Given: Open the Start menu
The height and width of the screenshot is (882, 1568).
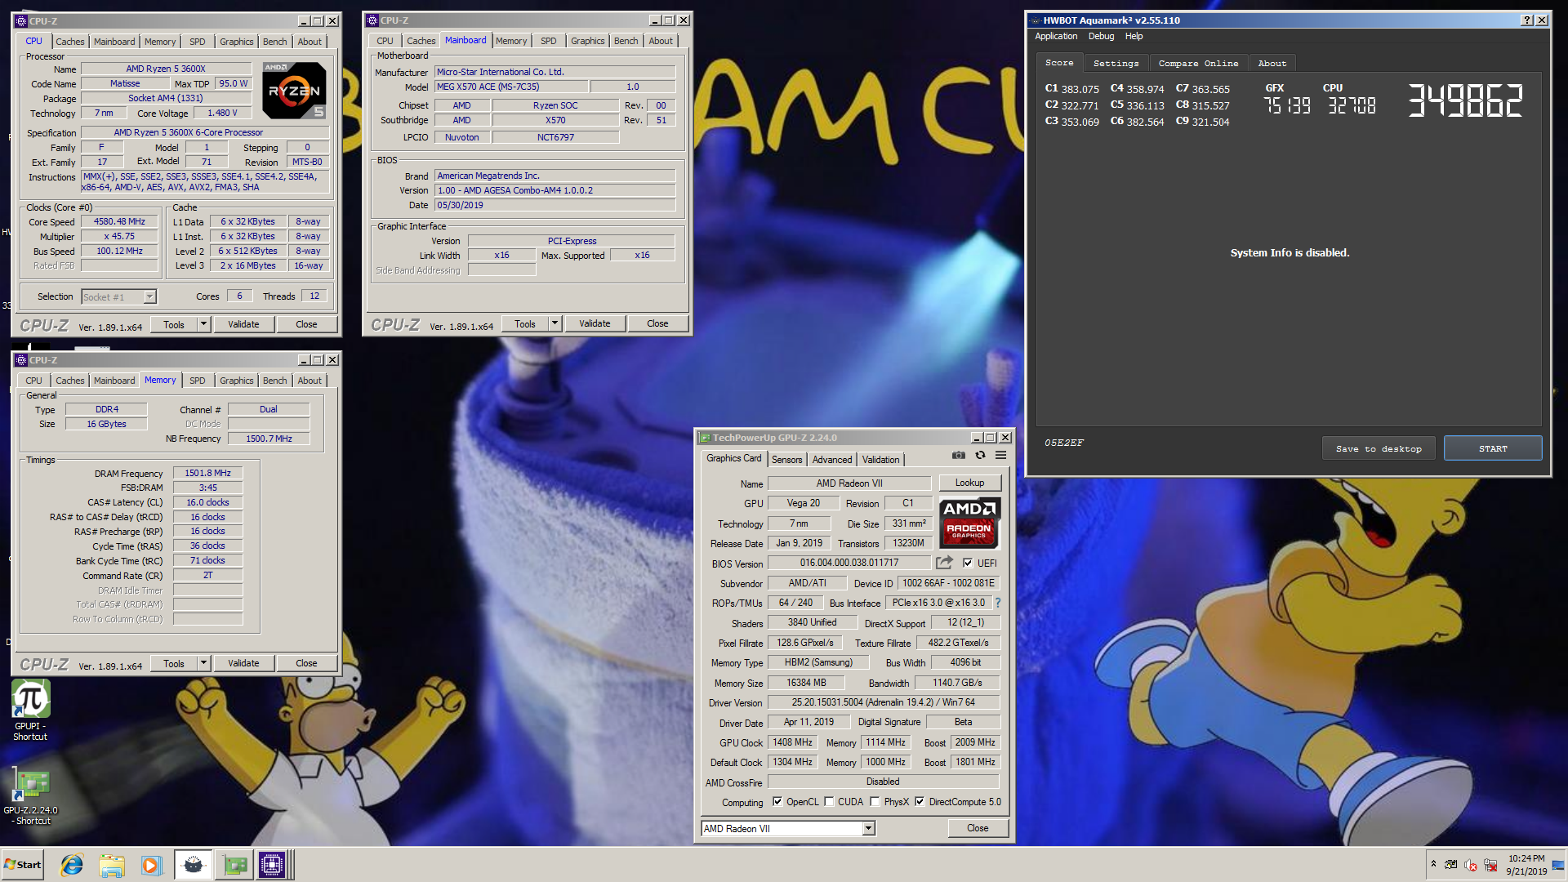Looking at the screenshot, I should click(x=23, y=865).
